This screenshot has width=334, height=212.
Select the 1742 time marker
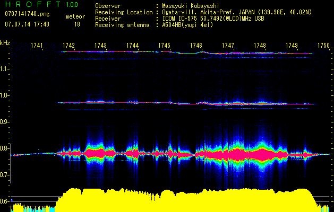69,46
